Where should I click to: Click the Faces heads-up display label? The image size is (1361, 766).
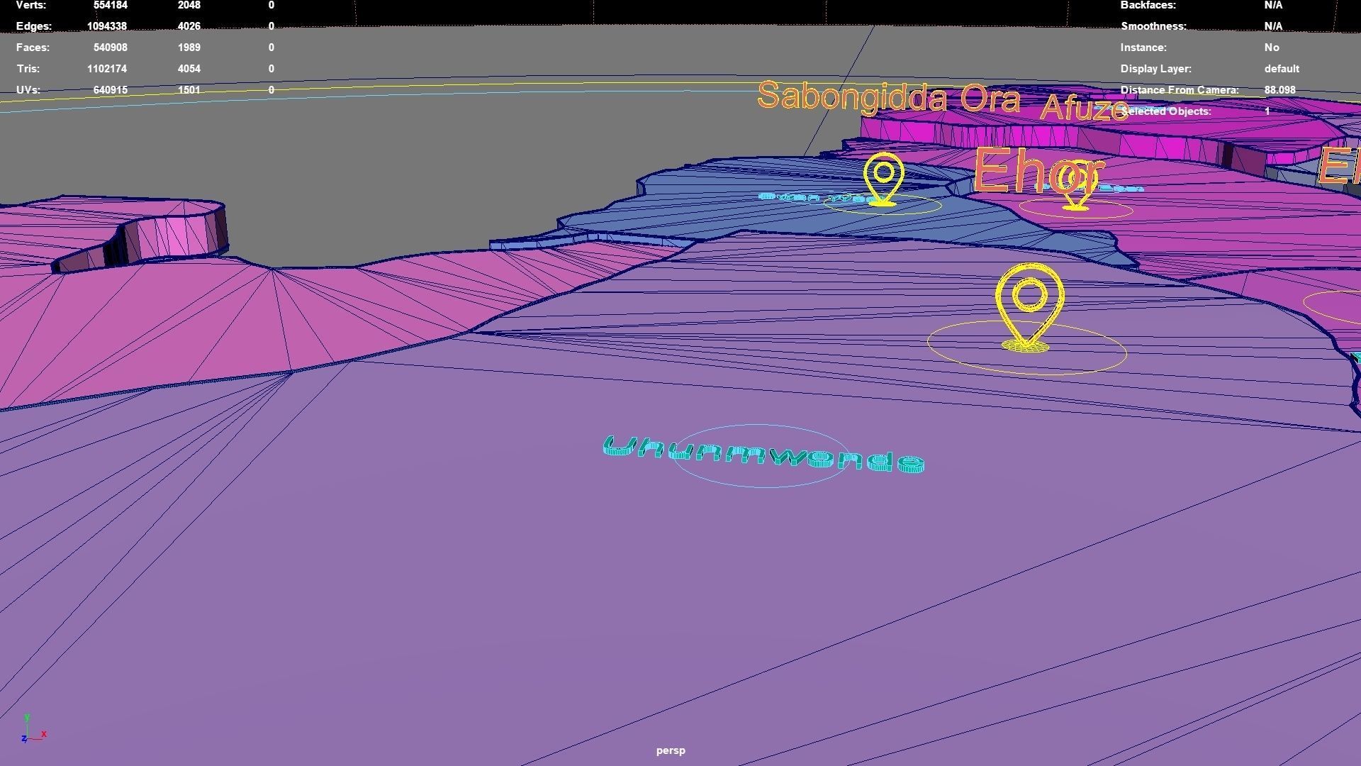click(33, 48)
